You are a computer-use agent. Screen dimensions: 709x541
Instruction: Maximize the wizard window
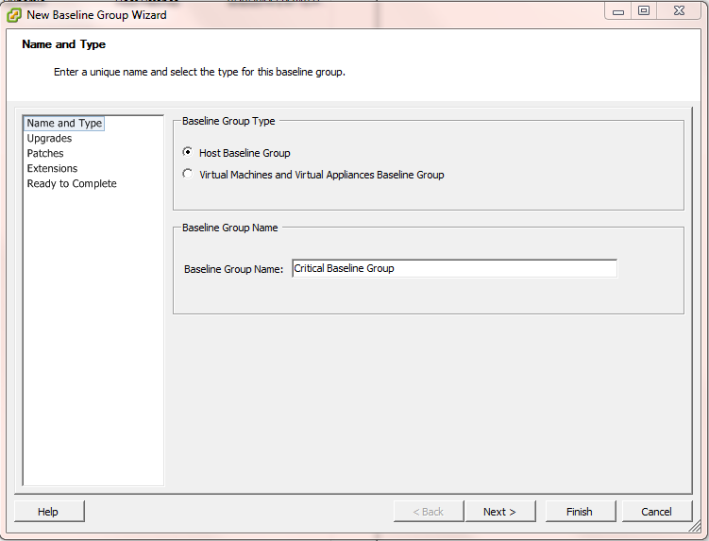coord(644,11)
